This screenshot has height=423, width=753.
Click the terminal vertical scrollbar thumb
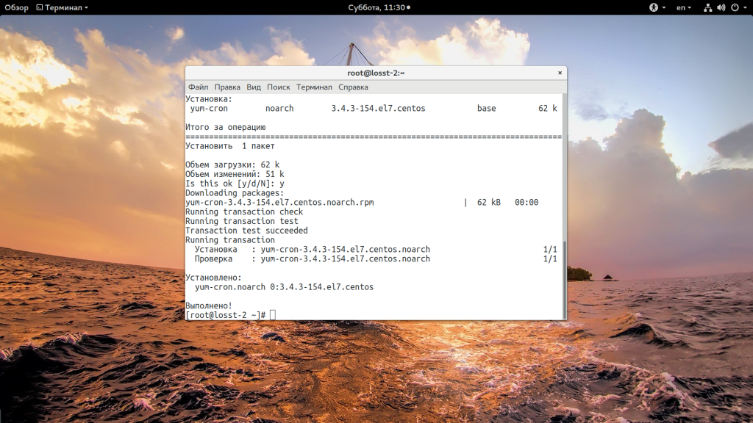click(x=564, y=279)
